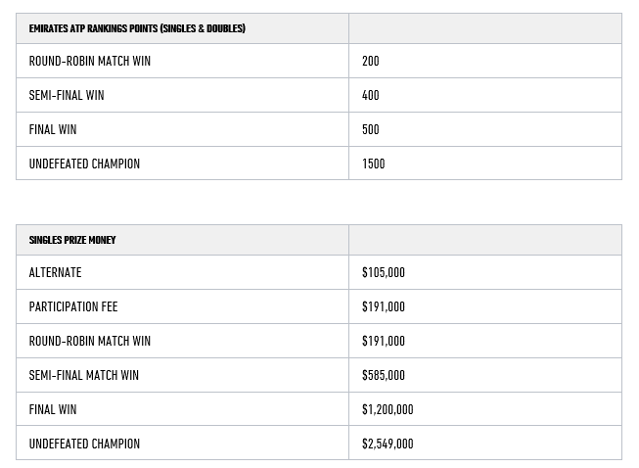Select the Alternate row label
The height and width of the screenshot is (468, 639).
pyautogui.click(x=55, y=272)
